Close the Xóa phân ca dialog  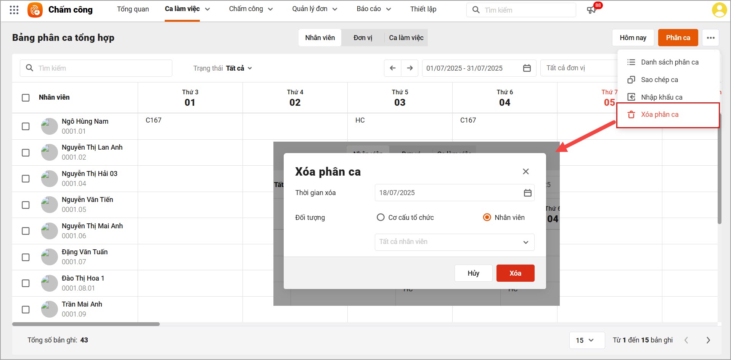coord(526,171)
